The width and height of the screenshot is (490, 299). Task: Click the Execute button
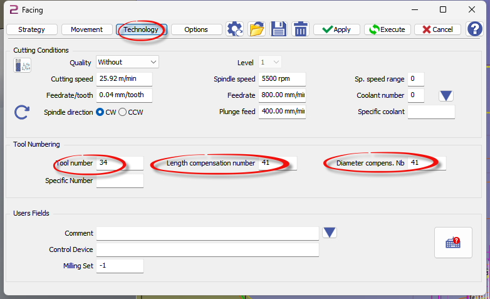pos(387,29)
